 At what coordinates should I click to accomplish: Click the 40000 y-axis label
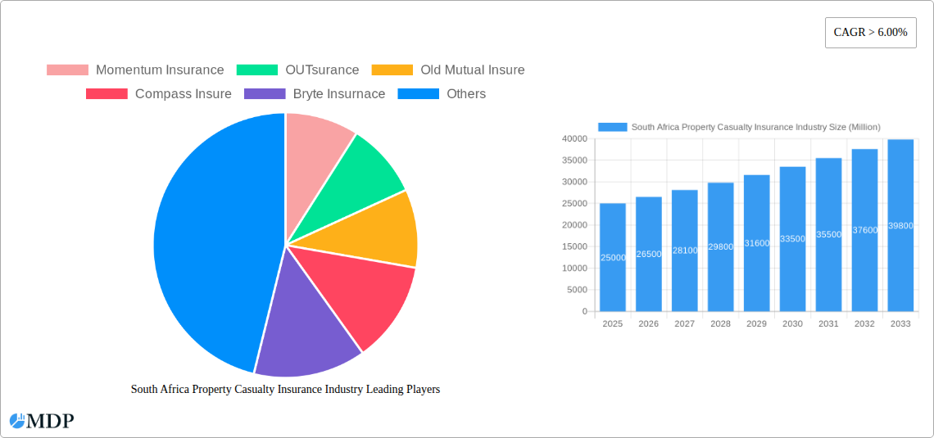tap(574, 138)
